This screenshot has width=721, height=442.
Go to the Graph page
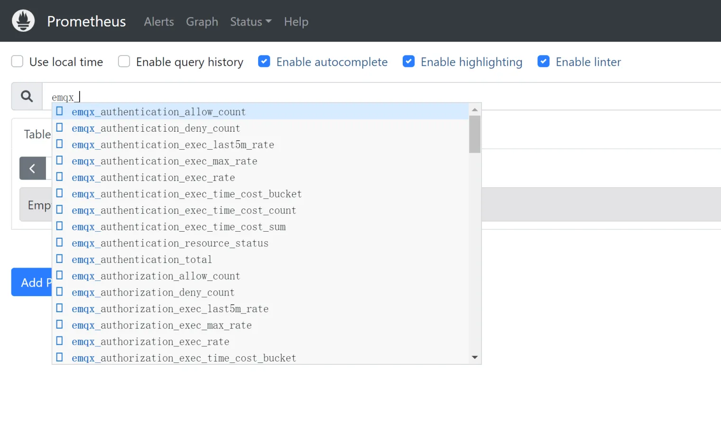202,22
